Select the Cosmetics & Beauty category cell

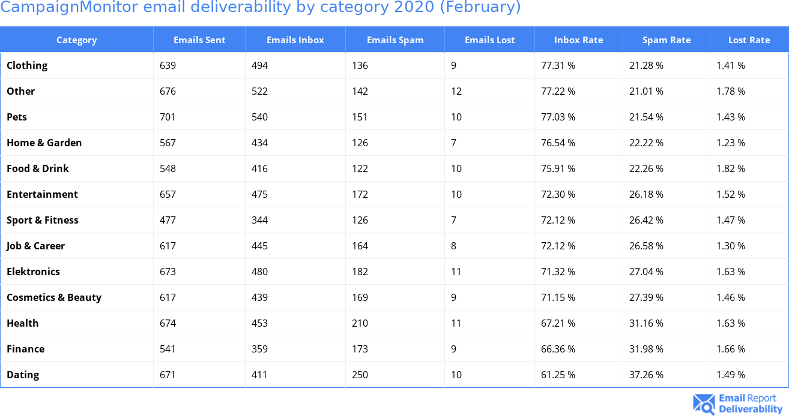coord(54,297)
